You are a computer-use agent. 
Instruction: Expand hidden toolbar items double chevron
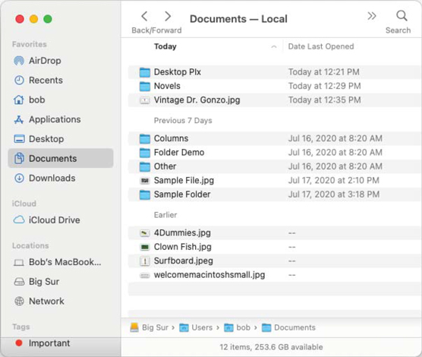[372, 16]
